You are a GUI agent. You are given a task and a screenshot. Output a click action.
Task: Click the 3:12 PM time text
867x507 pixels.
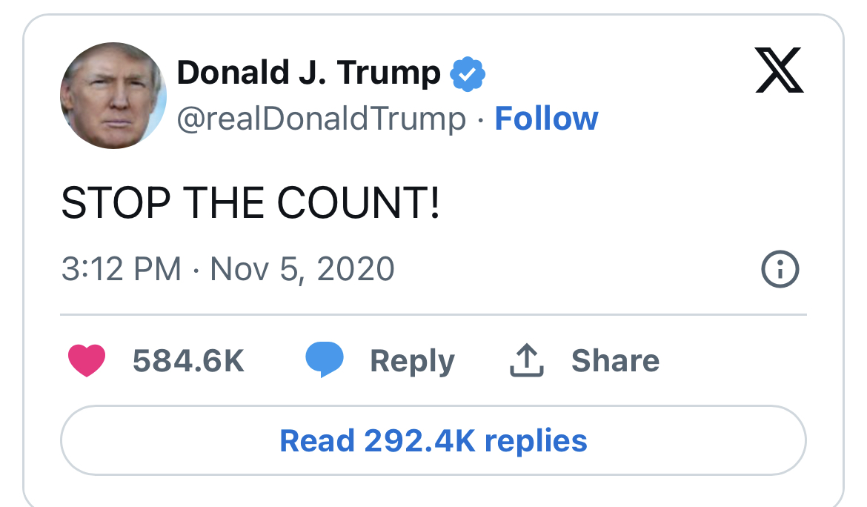pyautogui.click(x=122, y=269)
